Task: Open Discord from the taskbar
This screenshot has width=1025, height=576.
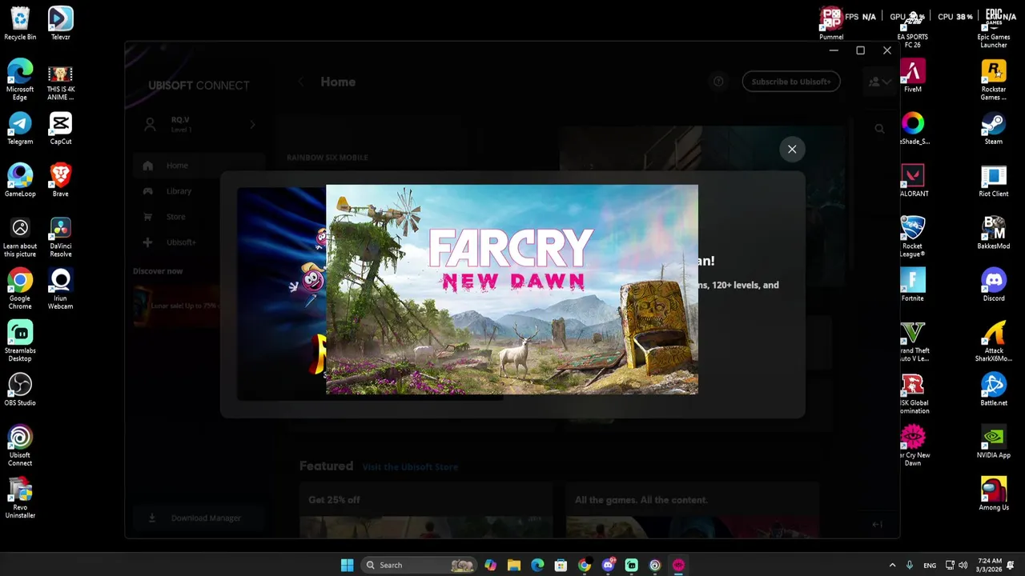Action: (x=608, y=565)
